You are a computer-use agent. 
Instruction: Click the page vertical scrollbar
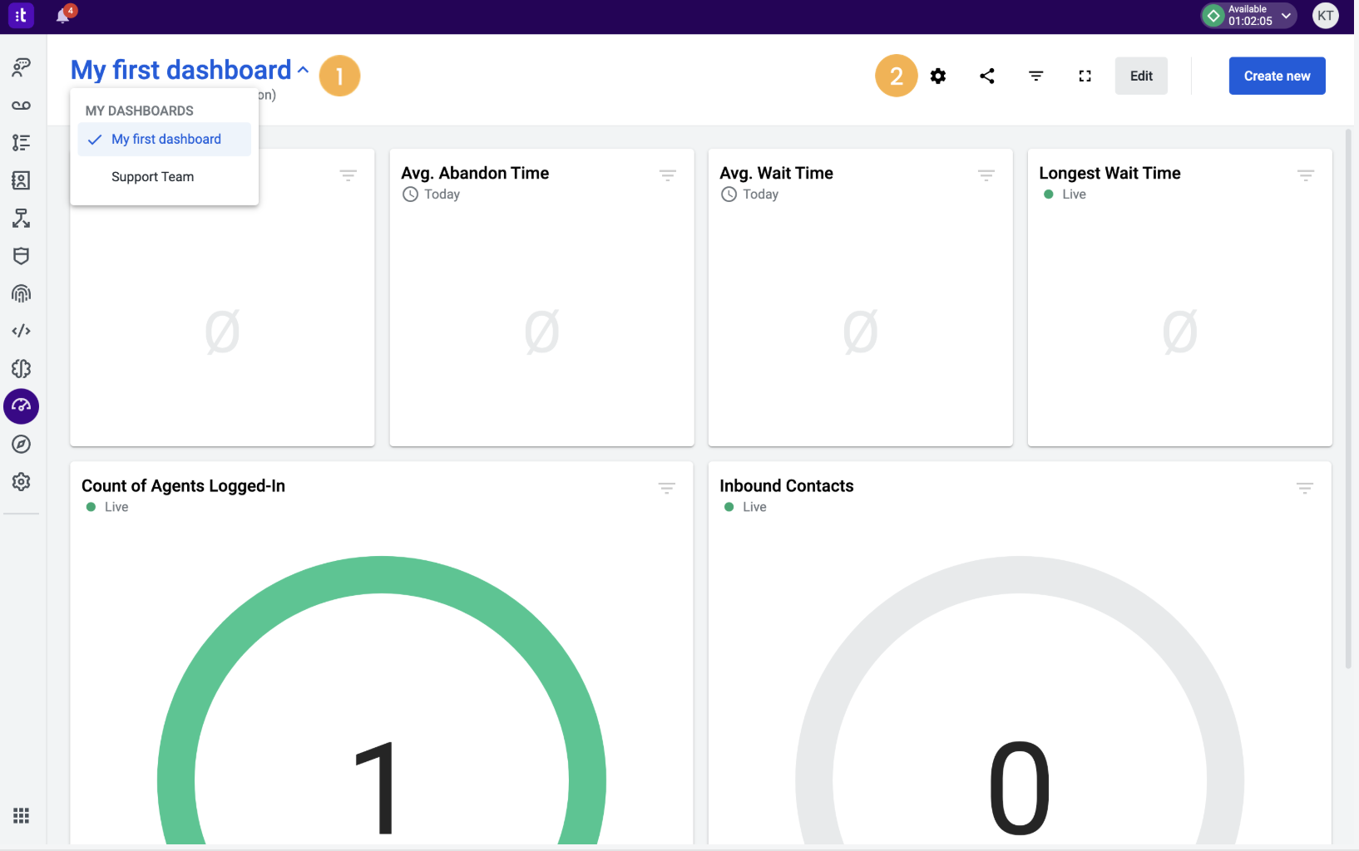1348,399
